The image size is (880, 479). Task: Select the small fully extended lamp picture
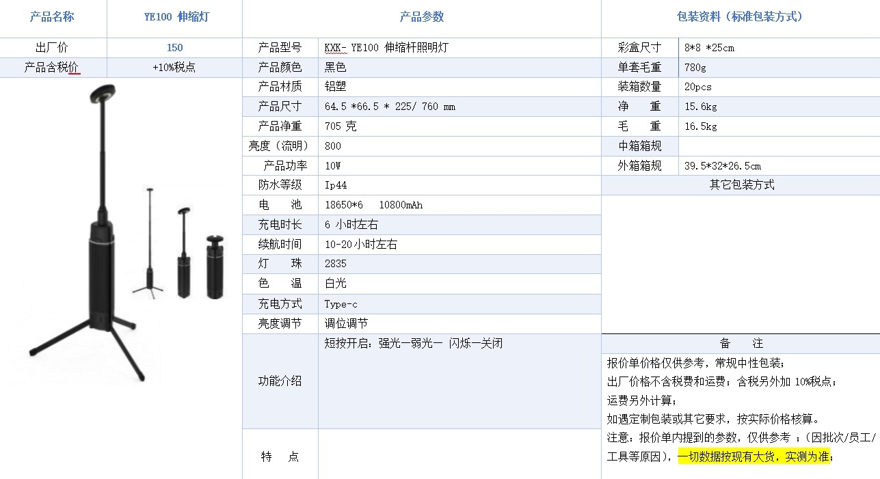click(x=148, y=243)
